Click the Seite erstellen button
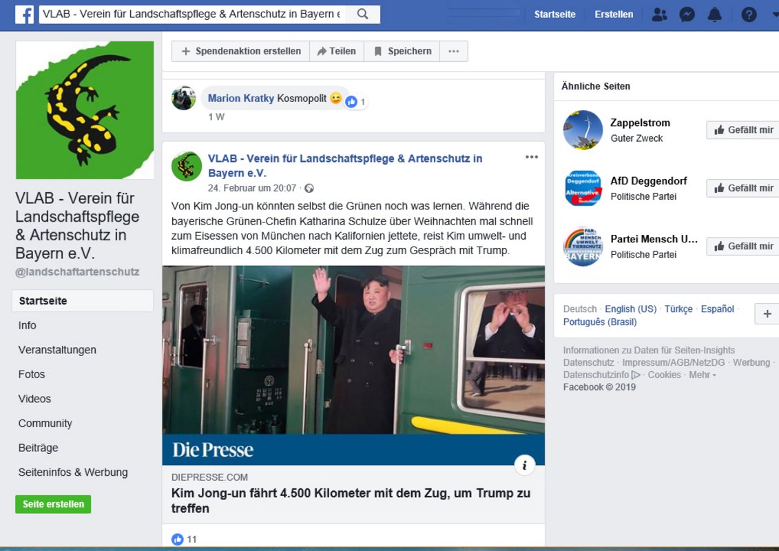 point(53,504)
